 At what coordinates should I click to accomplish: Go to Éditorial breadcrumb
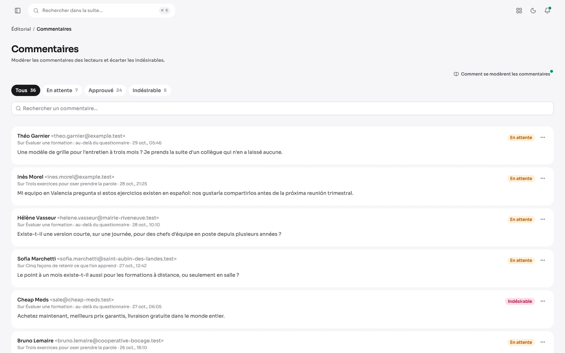pyautogui.click(x=21, y=29)
